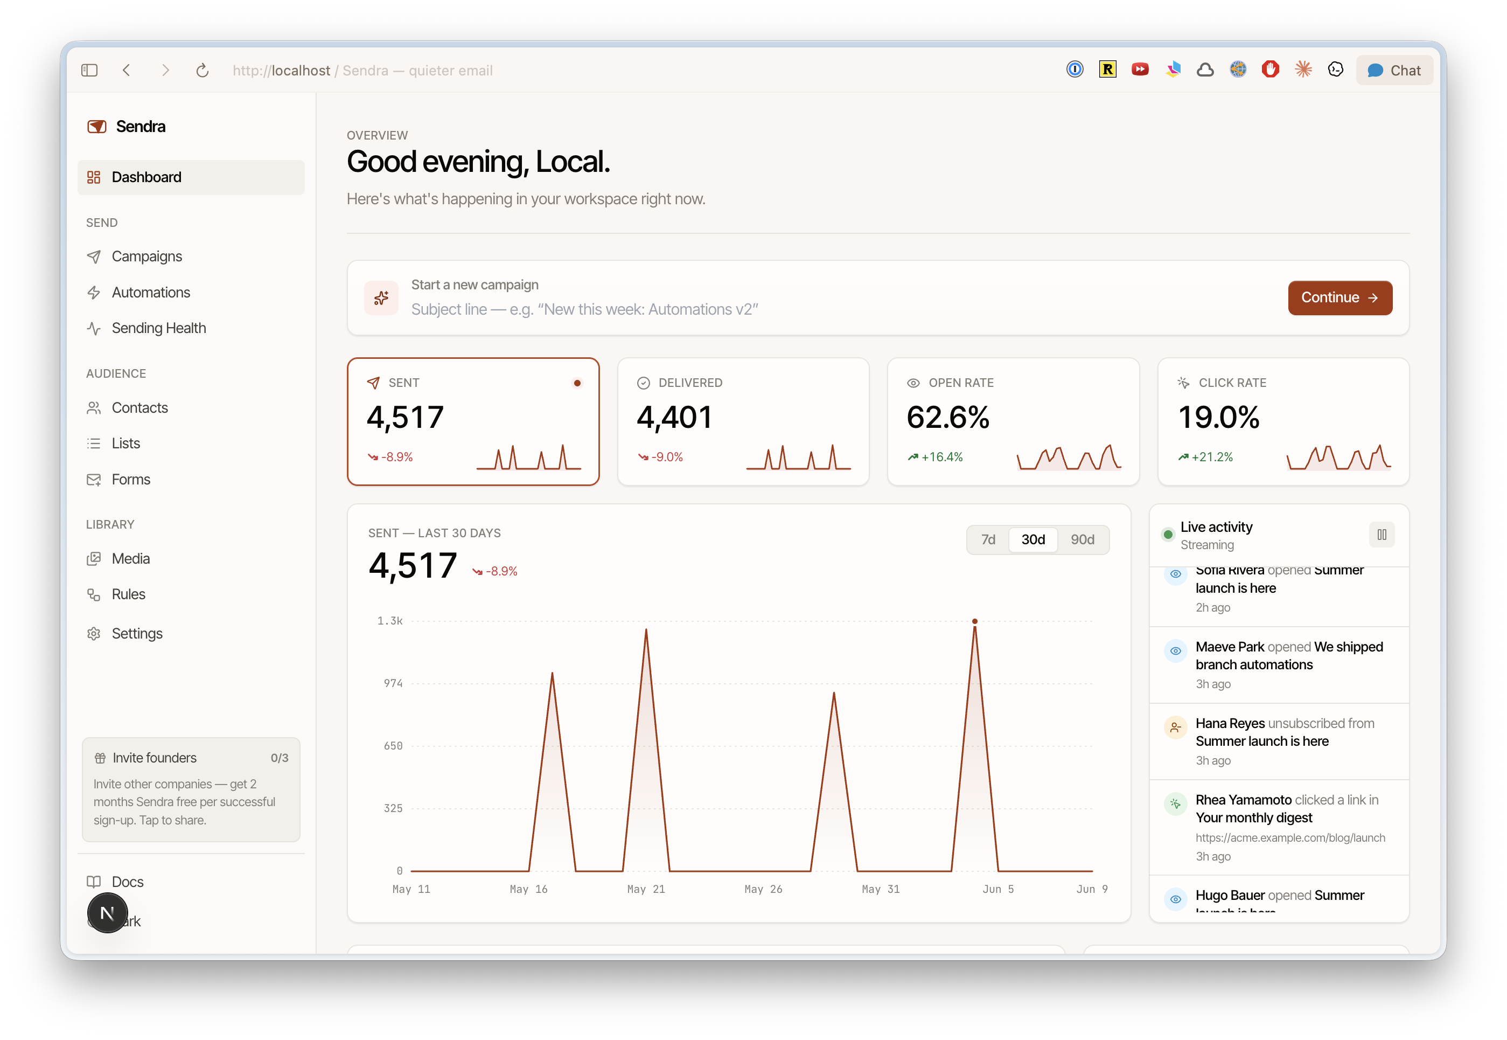The image size is (1507, 1040).
Task: Switch chart range to 7d
Action: coord(988,539)
